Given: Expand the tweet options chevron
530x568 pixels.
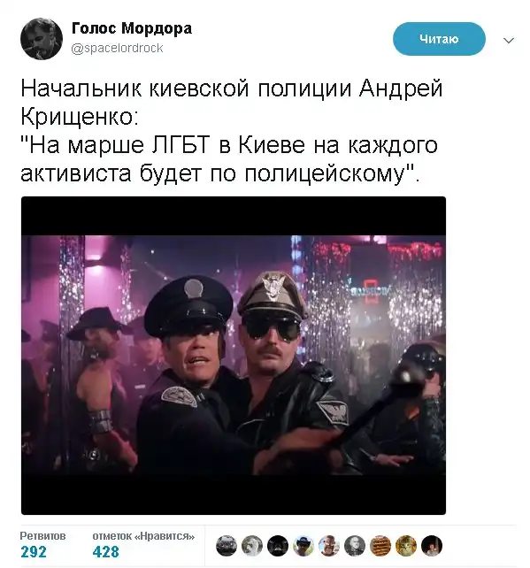Looking at the screenshot, I should click(509, 40).
